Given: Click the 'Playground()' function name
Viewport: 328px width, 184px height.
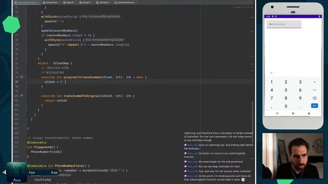Looking at the screenshot, I should (x=45, y=147).
